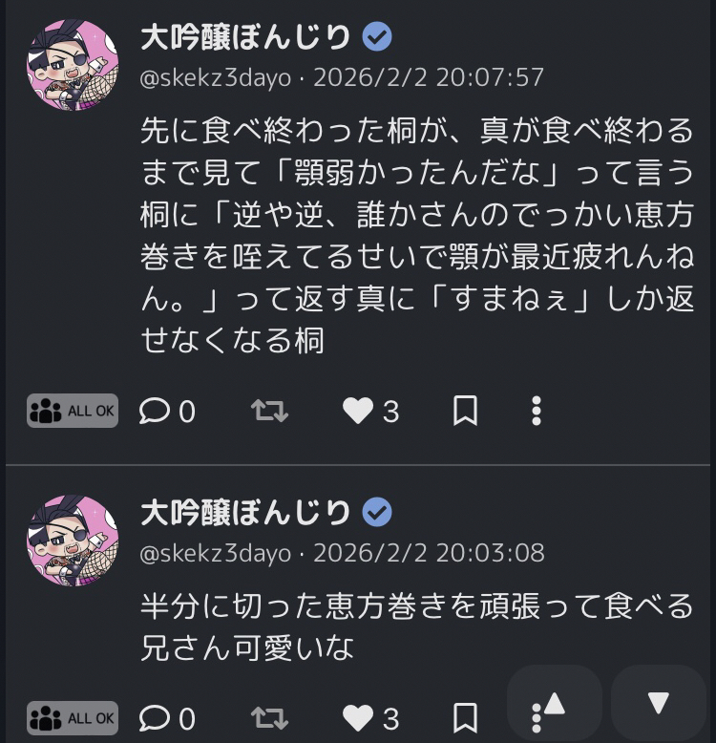Open @skekz3dayo handle on second post

(216, 553)
